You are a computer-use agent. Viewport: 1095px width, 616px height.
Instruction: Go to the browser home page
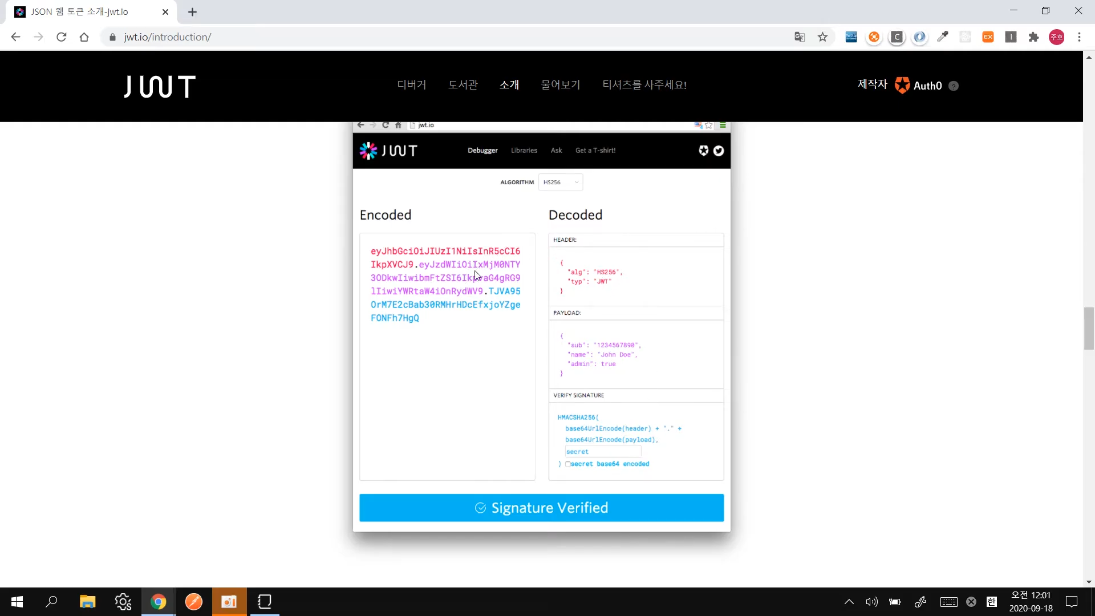(x=84, y=37)
